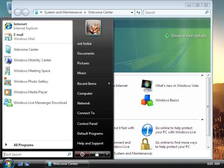Click the scrollbar down arrow

click(x=208, y=147)
